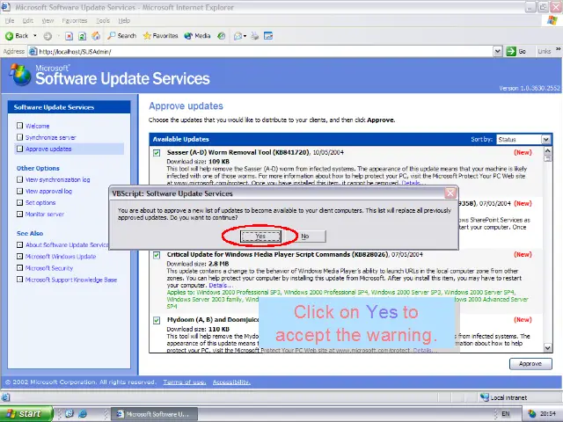Expand the Address bar dropdown
This screenshot has width=563, height=422.
(497, 52)
